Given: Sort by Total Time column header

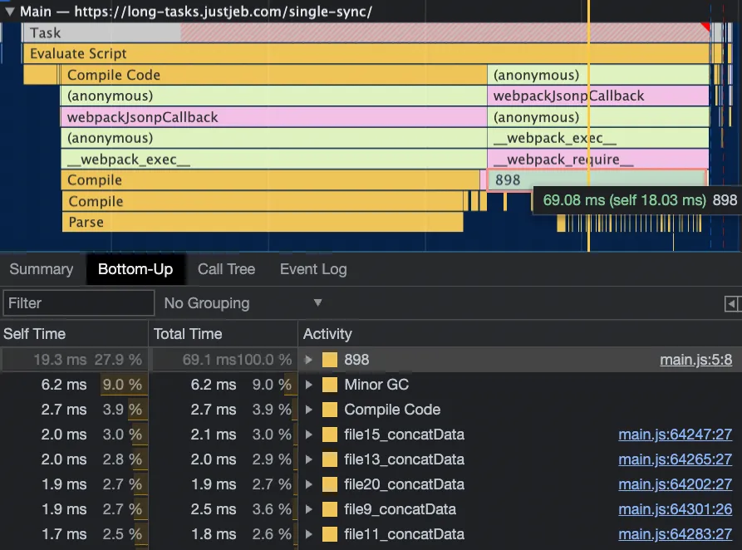Looking at the screenshot, I should 224,334.
